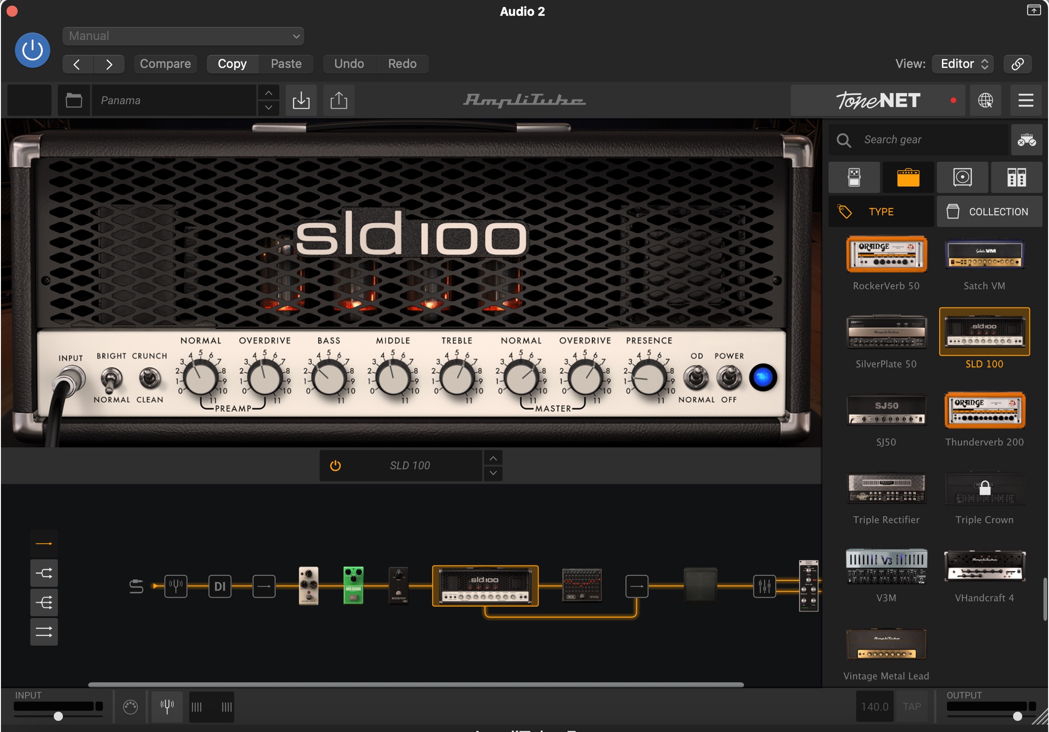Toggle the SLD 100 slot power icon
1049x732 pixels.
(x=335, y=466)
